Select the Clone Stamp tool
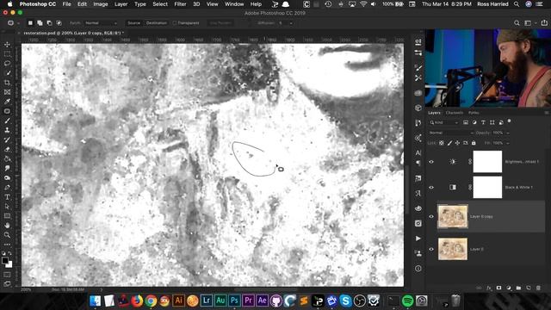 (7, 130)
